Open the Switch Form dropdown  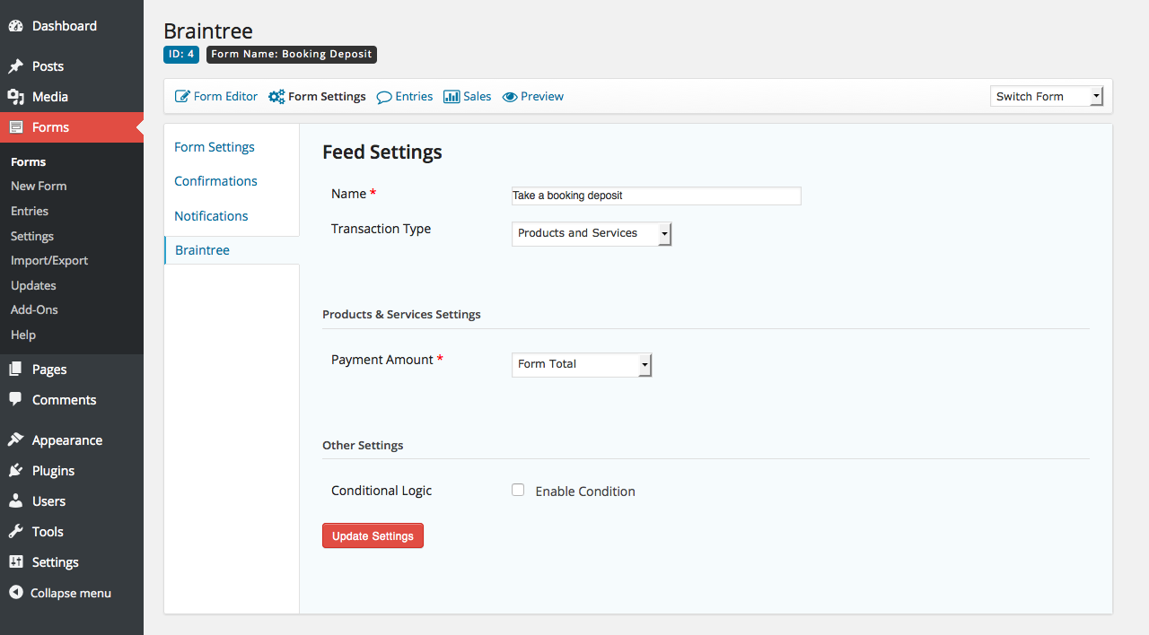[1047, 96]
